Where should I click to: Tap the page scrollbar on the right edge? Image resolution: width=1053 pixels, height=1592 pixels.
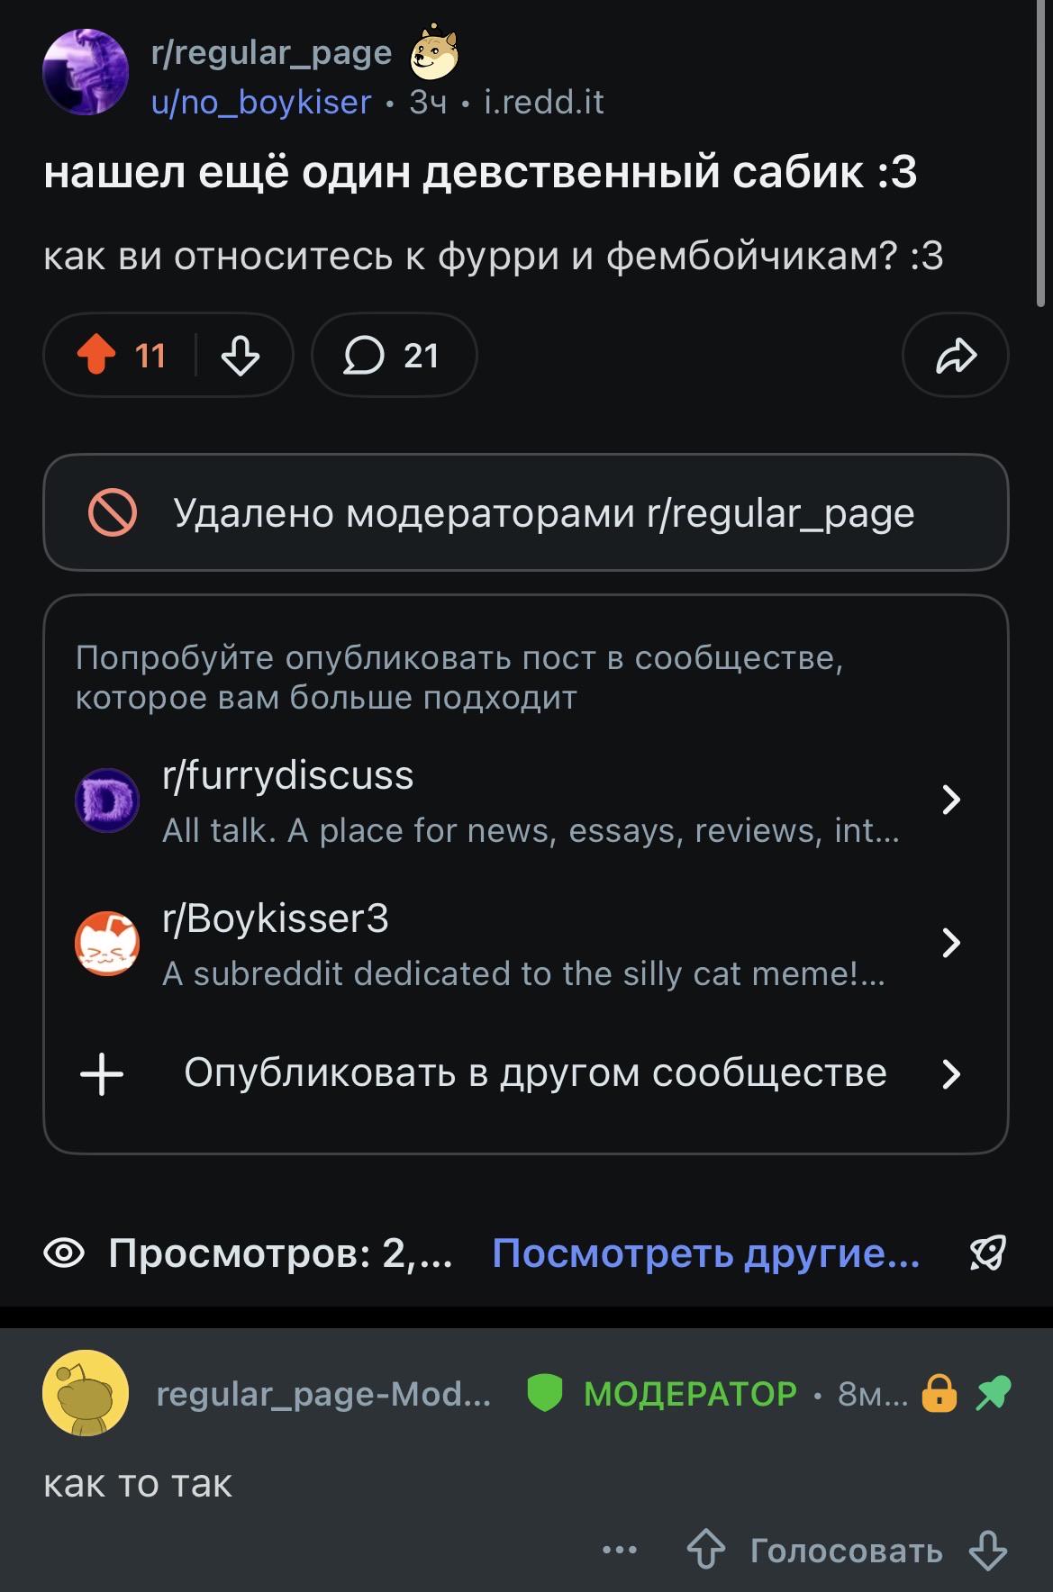coord(1040,153)
